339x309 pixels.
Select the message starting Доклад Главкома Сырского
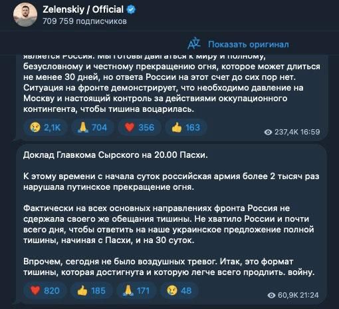pyautogui.click(x=171, y=224)
